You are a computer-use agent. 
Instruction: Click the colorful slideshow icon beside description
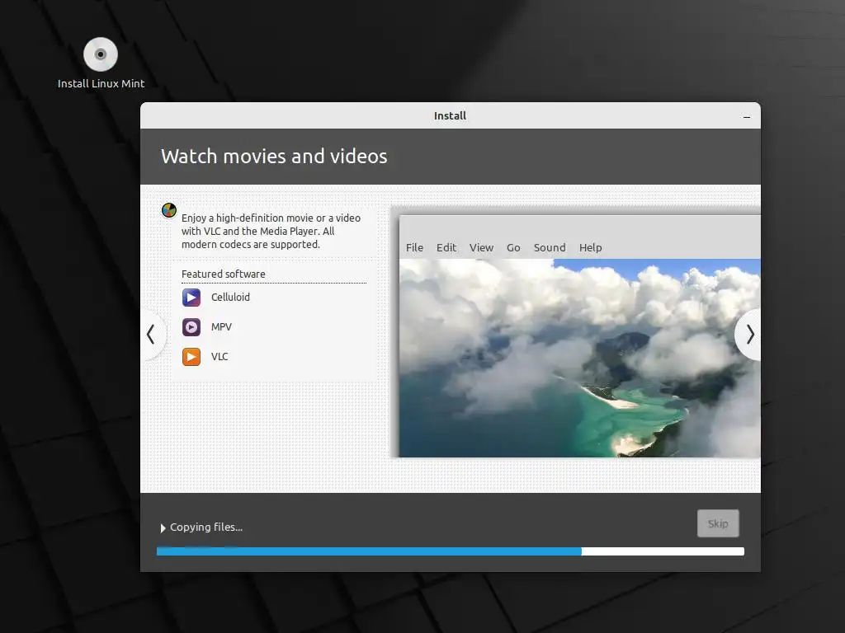coord(169,210)
